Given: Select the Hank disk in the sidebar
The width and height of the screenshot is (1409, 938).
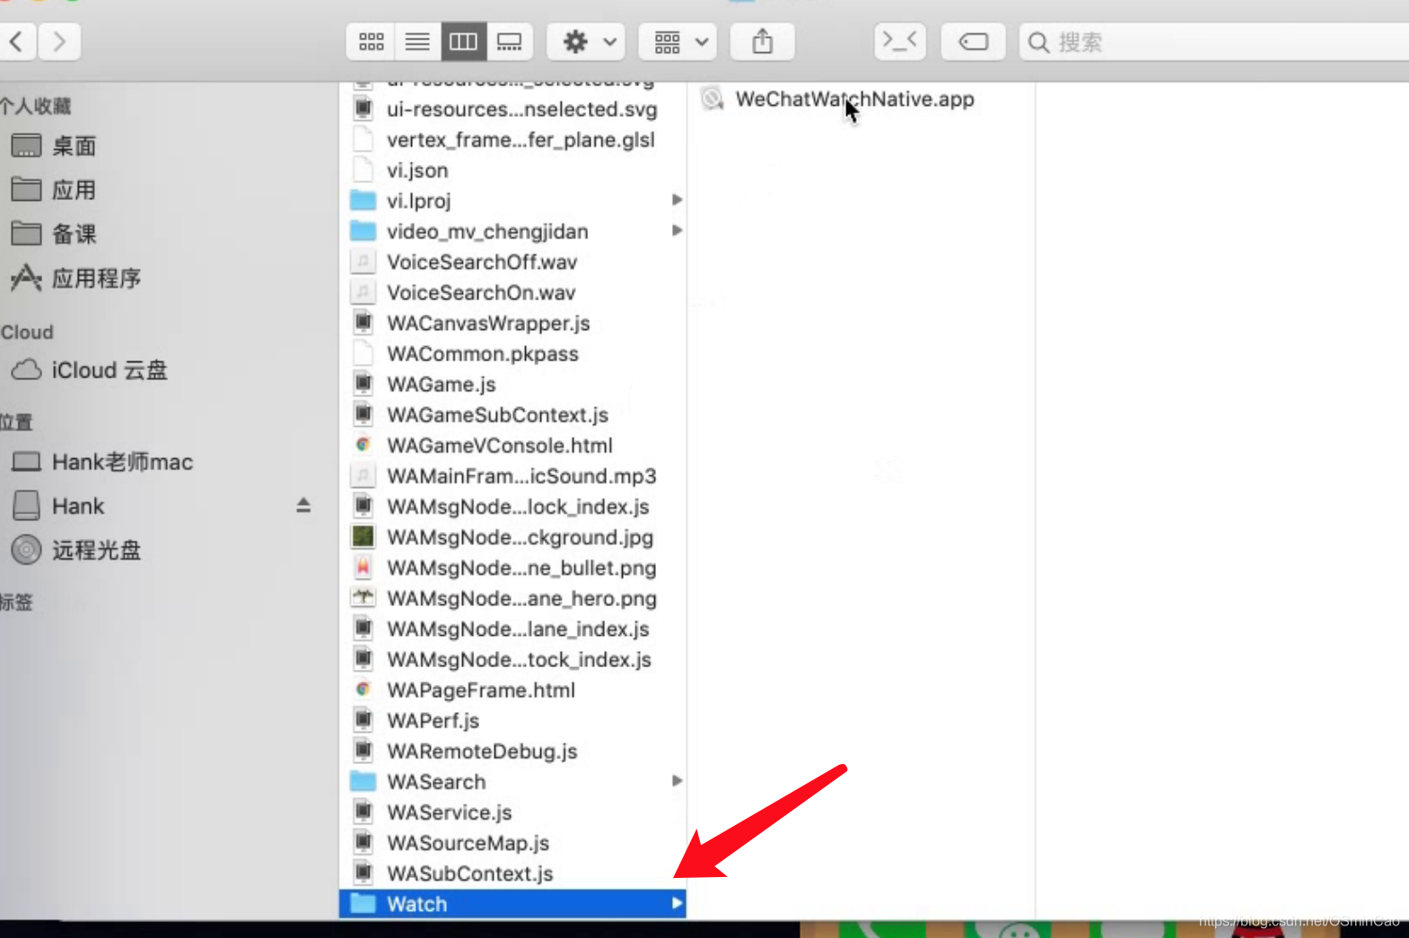Looking at the screenshot, I should tap(58, 506).
